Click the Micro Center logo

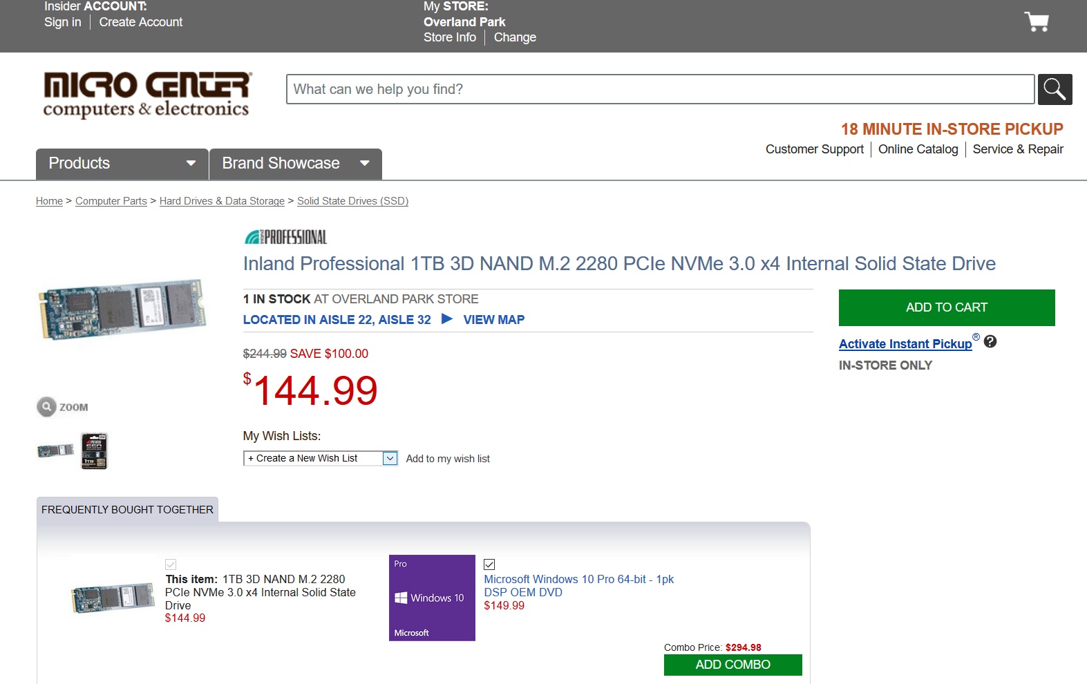click(146, 95)
